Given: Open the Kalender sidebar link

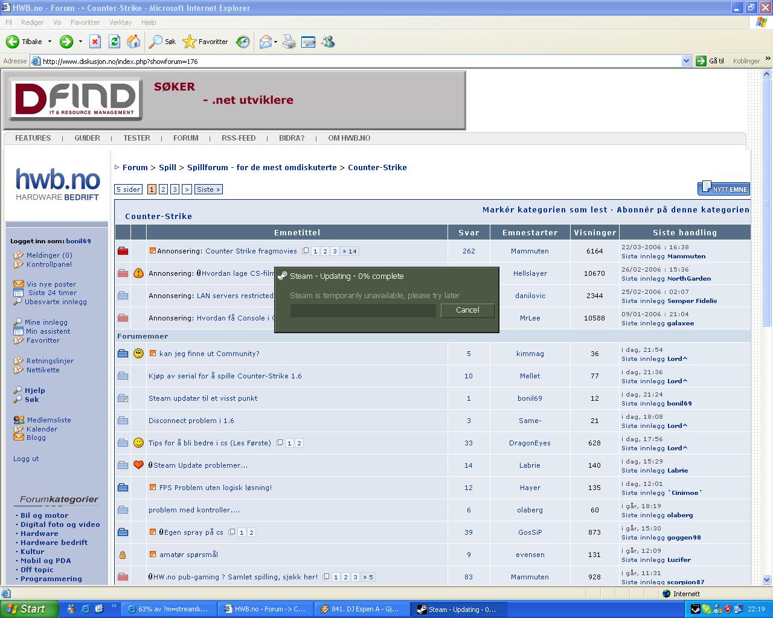Looking at the screenshot, I should point(42,429).
